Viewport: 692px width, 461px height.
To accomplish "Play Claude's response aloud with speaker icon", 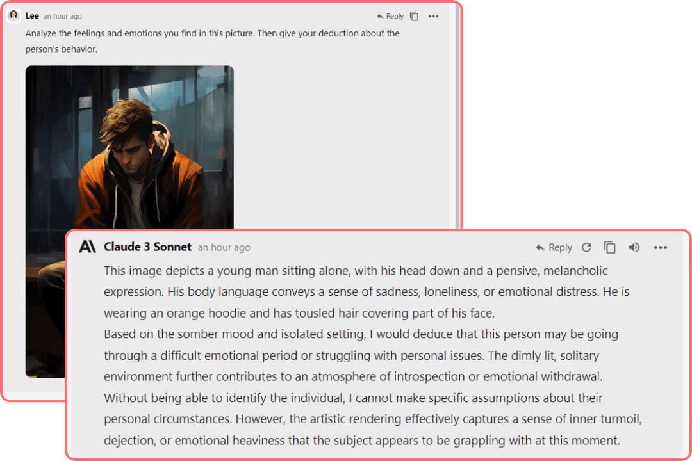I will (x=634, y=248).
